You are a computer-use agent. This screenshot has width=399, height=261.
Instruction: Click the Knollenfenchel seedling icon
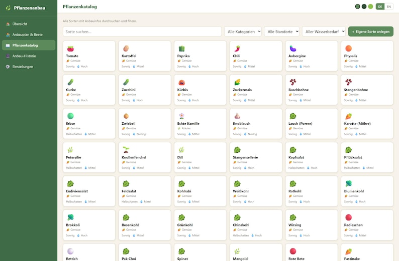click(126, 150)
